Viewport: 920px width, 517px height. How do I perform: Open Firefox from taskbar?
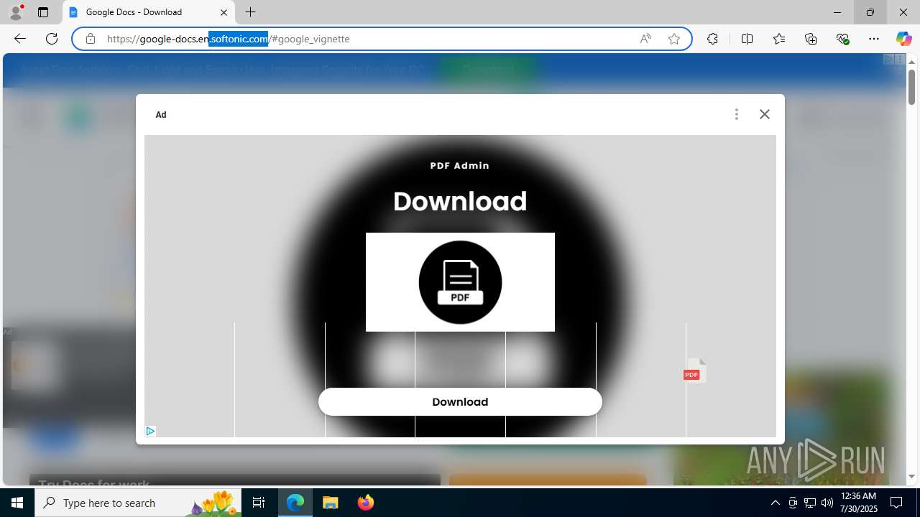pos(365,503)
